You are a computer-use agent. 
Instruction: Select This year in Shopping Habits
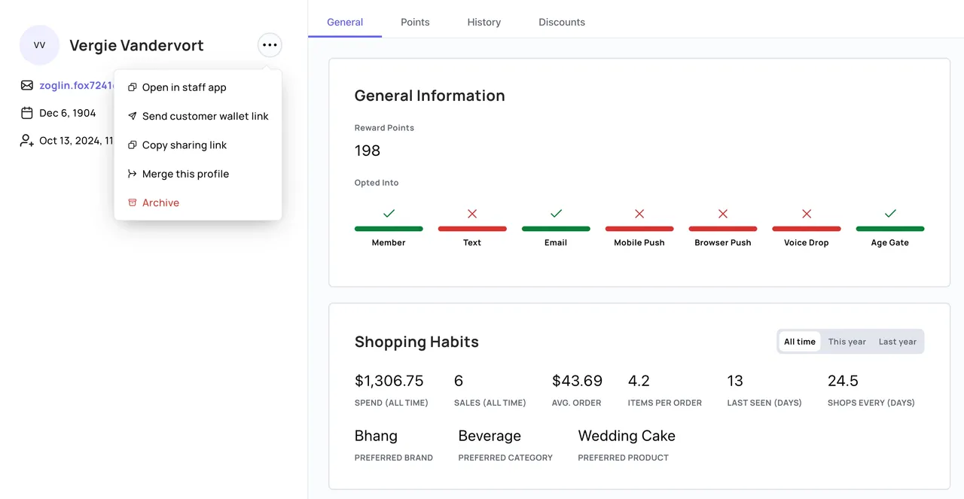pyautogui.click(x=847, y=341)
